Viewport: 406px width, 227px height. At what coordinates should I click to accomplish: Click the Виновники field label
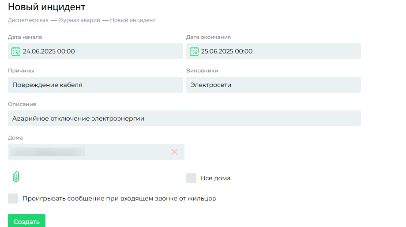pyautogui.click(x=202, y=71)
